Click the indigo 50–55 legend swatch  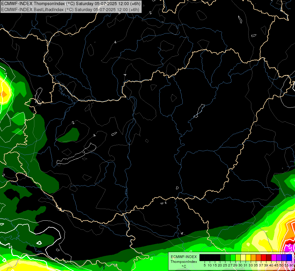tap(284, 258)
